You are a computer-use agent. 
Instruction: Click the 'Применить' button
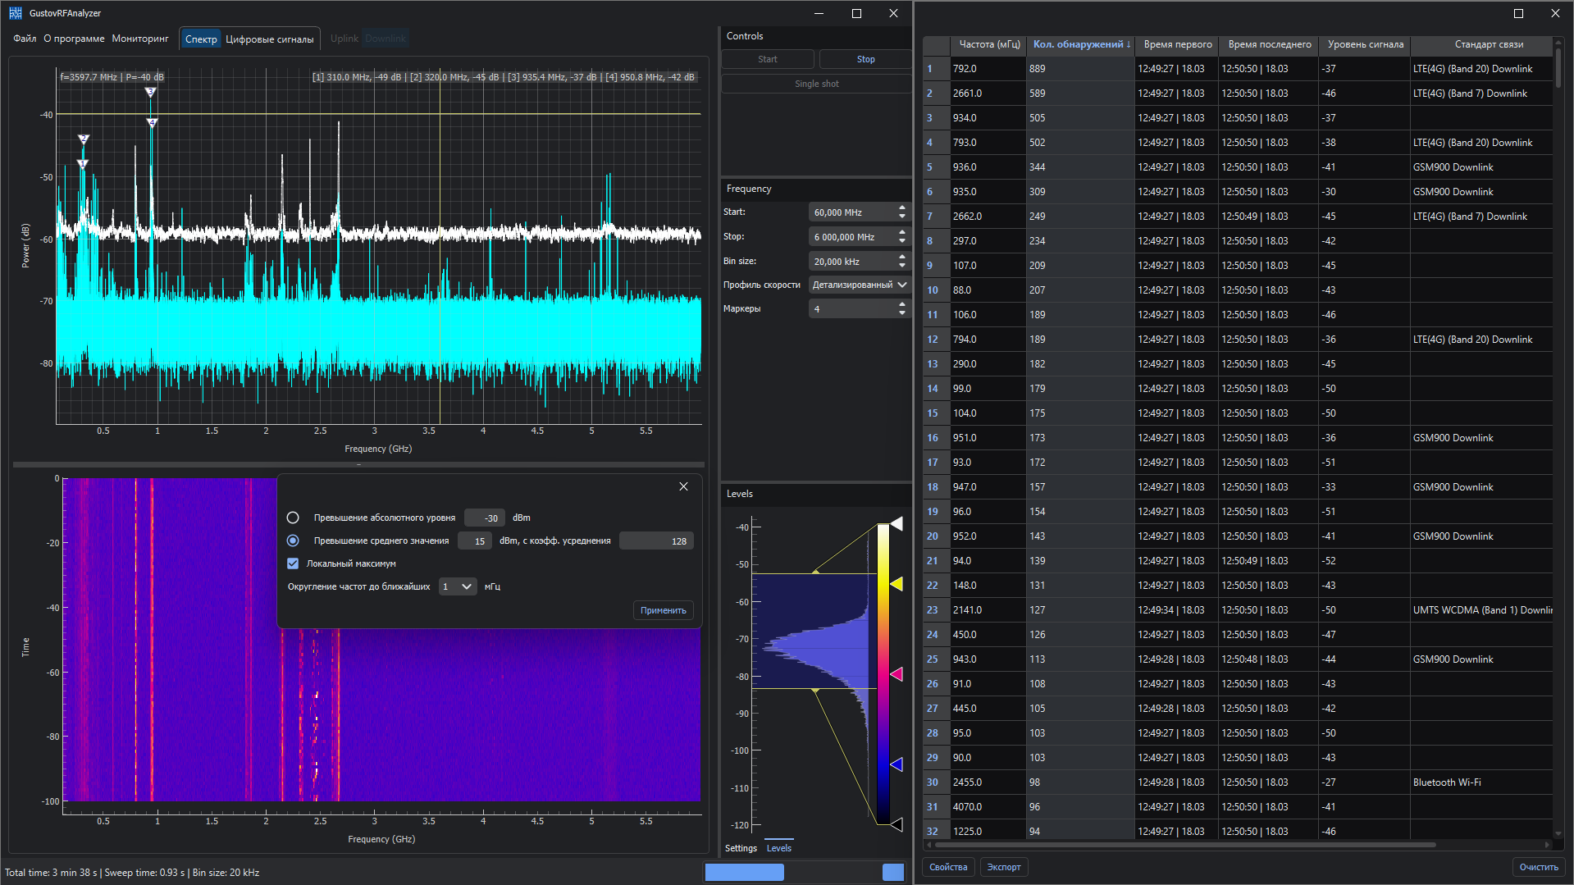pos(663,610)
